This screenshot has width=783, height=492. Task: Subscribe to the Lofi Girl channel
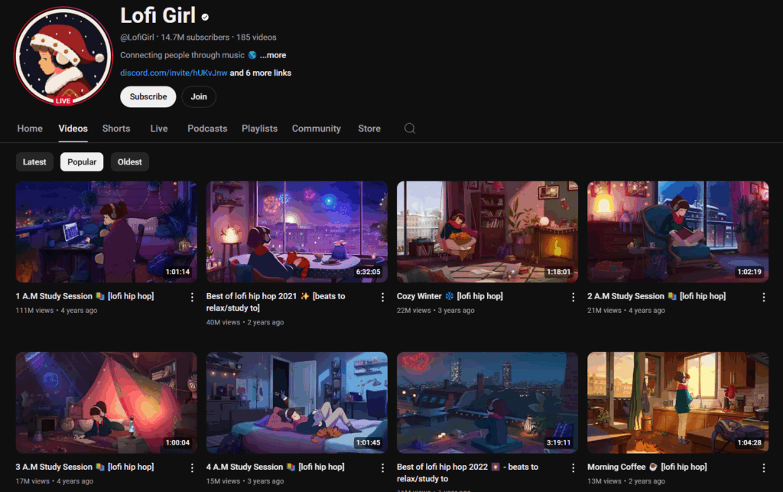(148, 97)
